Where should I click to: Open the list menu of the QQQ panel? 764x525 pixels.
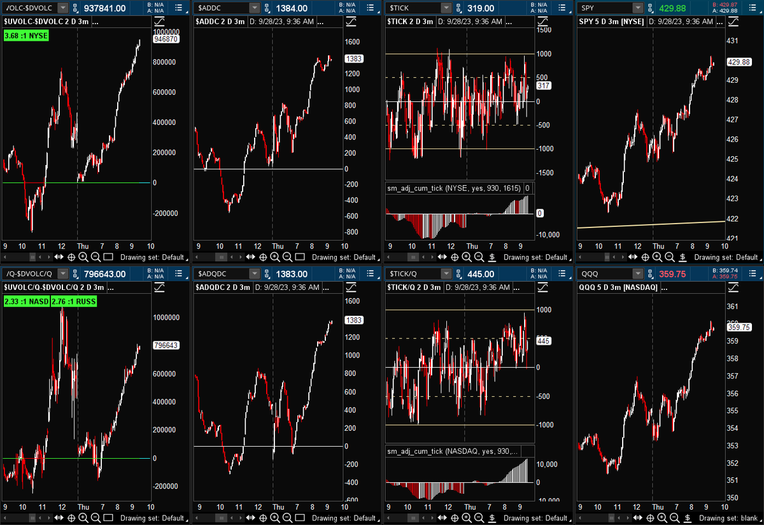pos(753,273)
